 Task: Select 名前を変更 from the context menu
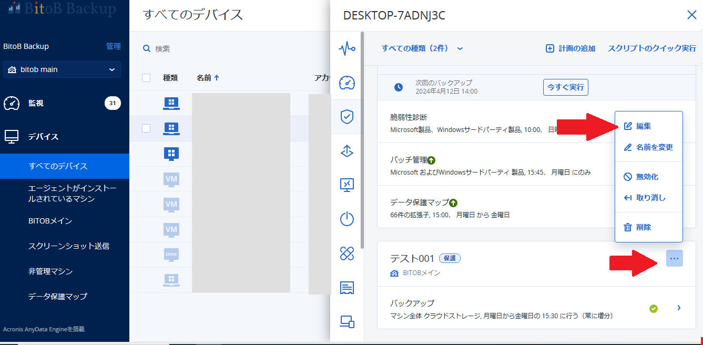pos(649,147)
